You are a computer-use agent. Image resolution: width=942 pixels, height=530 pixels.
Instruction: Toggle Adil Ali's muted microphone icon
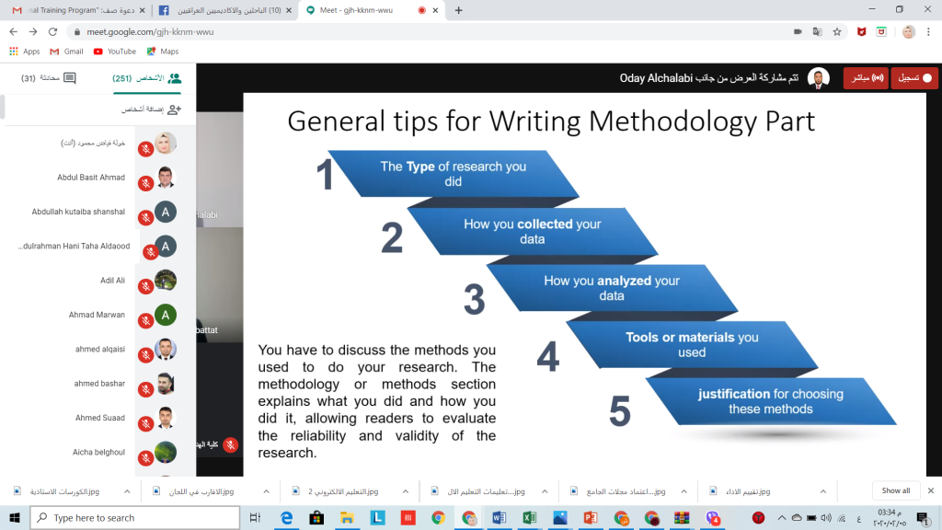click(145, 287)
